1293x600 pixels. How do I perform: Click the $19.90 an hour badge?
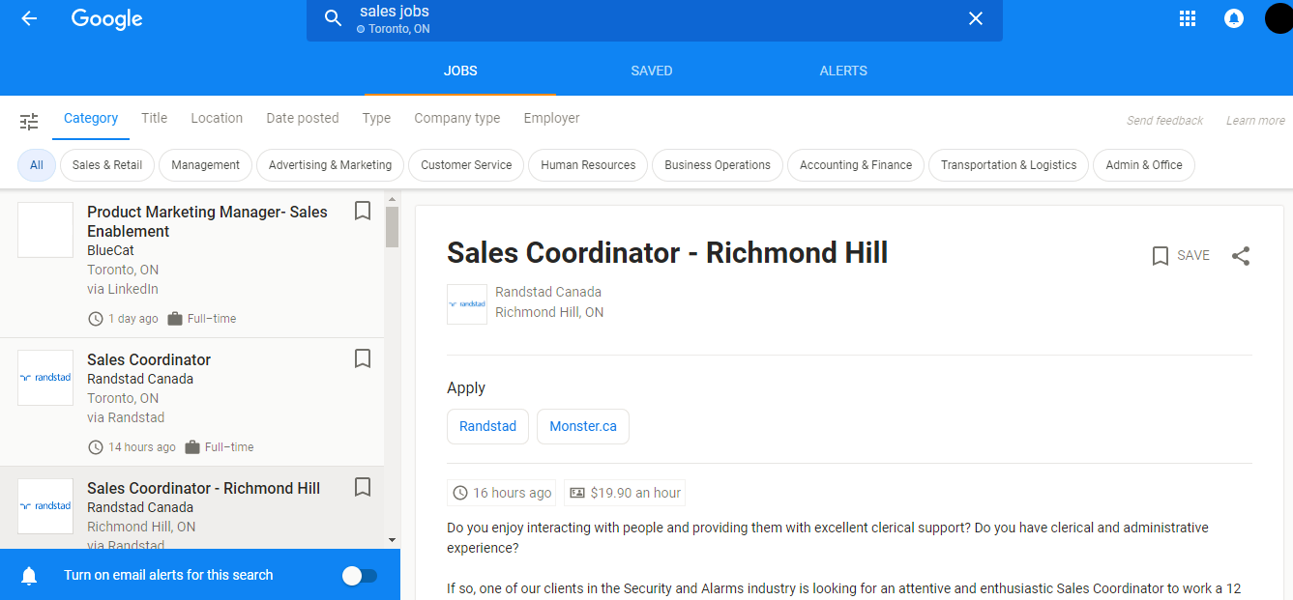625,493
